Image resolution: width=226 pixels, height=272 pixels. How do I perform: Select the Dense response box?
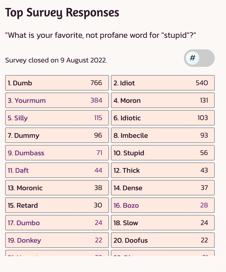(x=163, y=188)
